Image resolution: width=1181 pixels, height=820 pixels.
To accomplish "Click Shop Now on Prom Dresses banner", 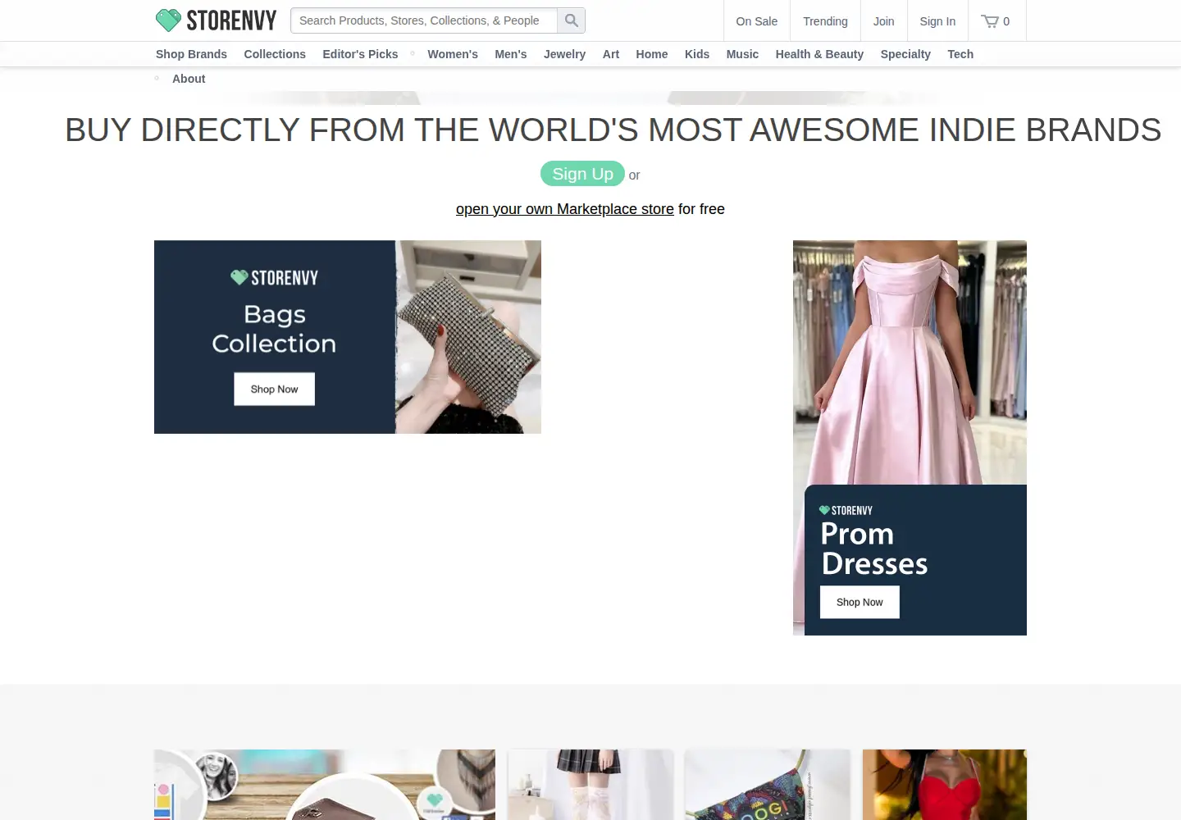I will (x=860, y=603).
